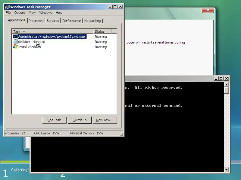Click the command prompt scrollbar up arrow
This screenshot has height=180, width=241.
[x=227, y=85]
